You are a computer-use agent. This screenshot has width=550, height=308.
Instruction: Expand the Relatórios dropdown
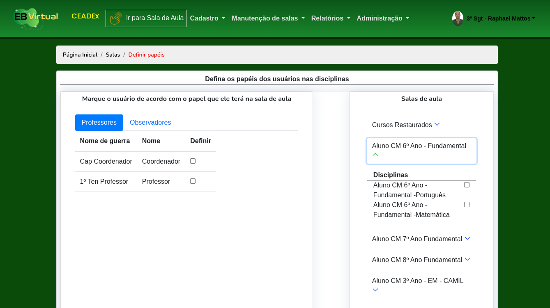[330, 18]
